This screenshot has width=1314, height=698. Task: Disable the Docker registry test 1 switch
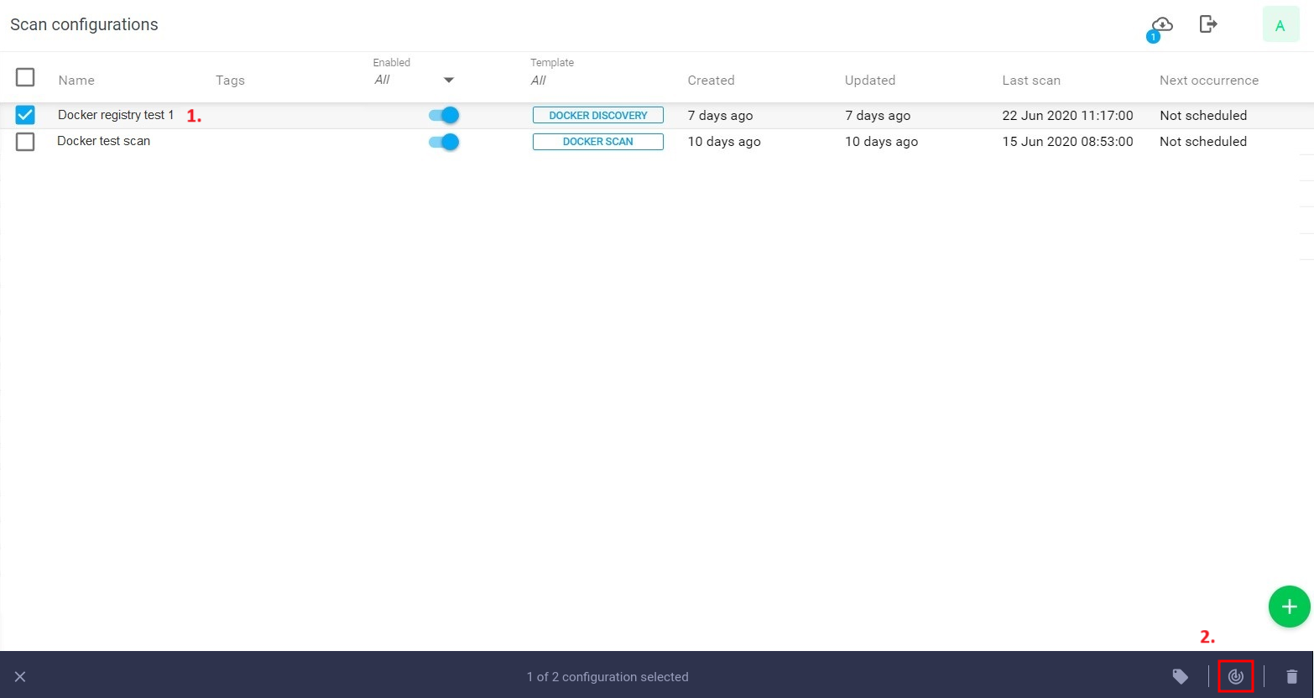click(x=443, y=115)
